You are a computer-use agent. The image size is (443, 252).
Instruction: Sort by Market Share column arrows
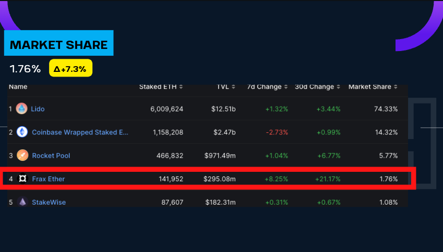396,87
